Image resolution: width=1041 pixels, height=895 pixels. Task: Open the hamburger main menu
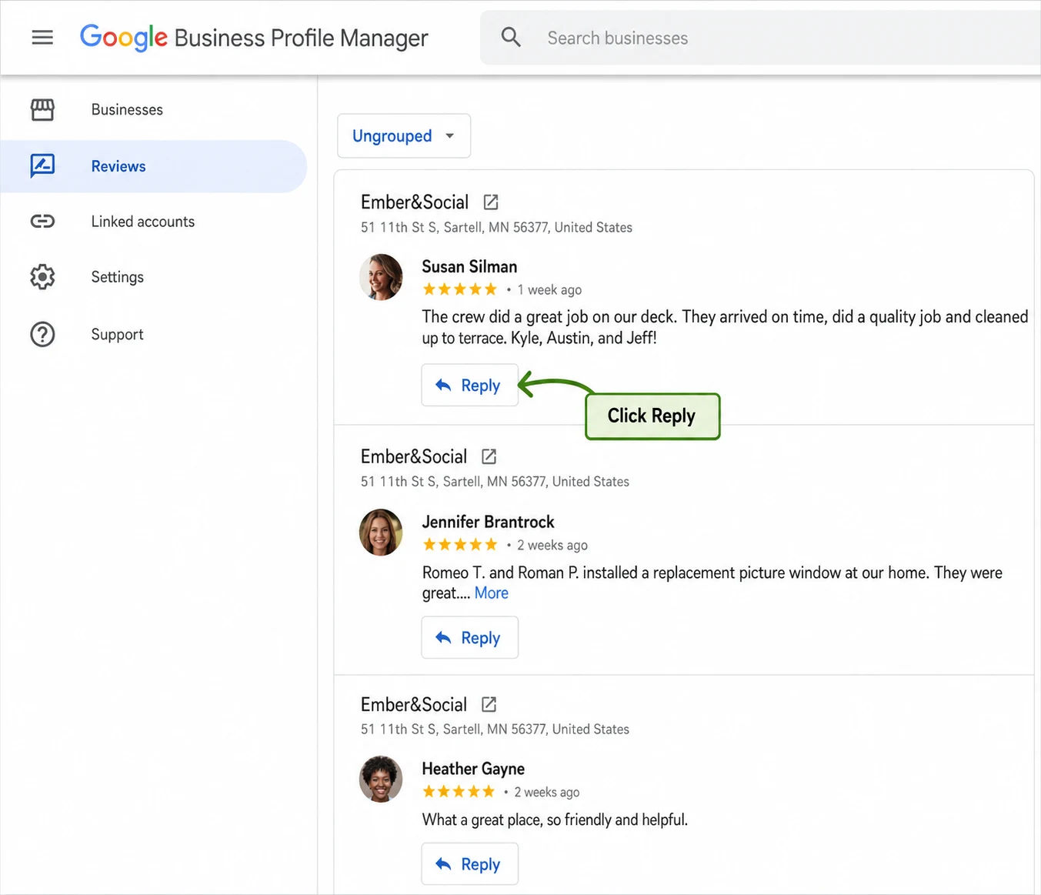tap(42, 37)
